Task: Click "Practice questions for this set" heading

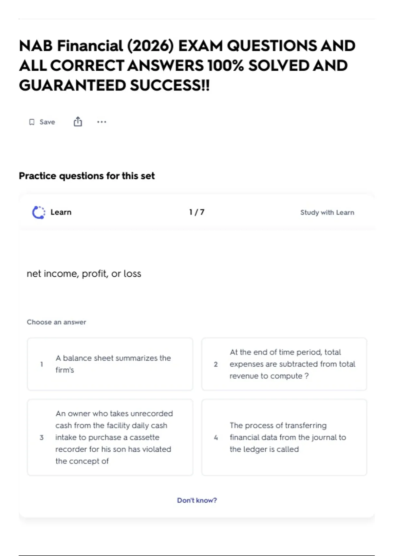Action: [87, 176]
